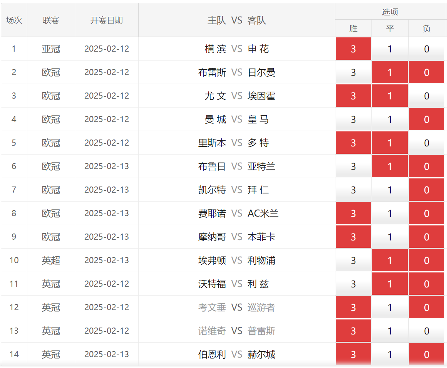Deselect loss option 0 for 考文垂 VS 巡游者
Viewport: 447px width, 368px height.
427,307
